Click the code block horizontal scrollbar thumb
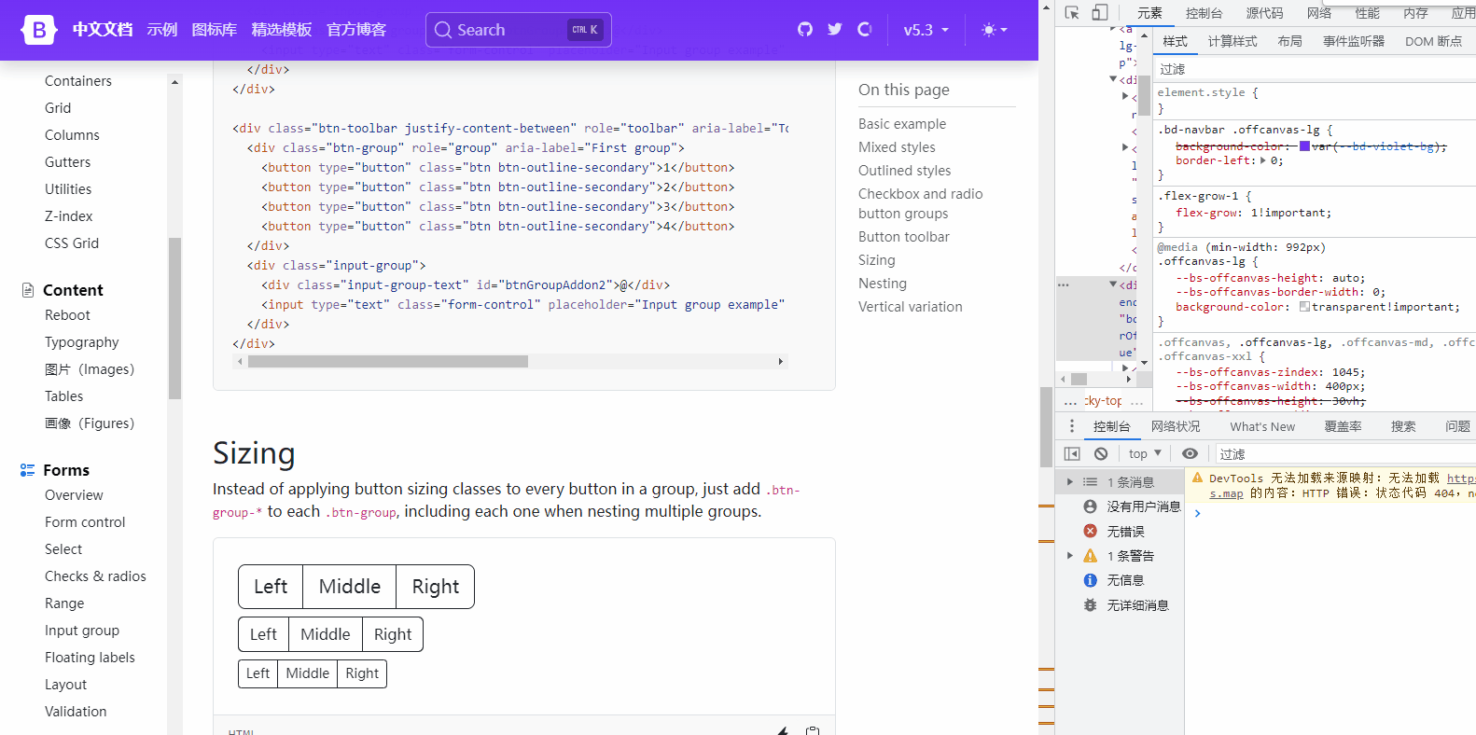Screen dimensions: 1476x735 point(388,361)
